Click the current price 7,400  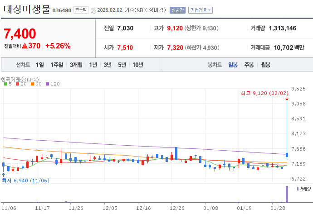pyautogui.click(x=20, y=33)
